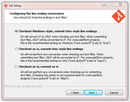
Task: Click the Git logo icon in title bar
Action: (6, 6)
